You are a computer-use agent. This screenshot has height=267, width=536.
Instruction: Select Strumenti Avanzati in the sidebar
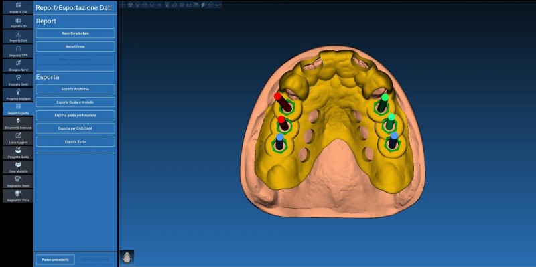(18, 124)
